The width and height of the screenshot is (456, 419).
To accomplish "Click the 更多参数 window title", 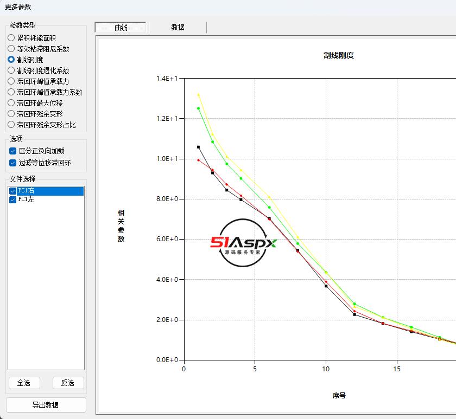I will click(18, 7).
